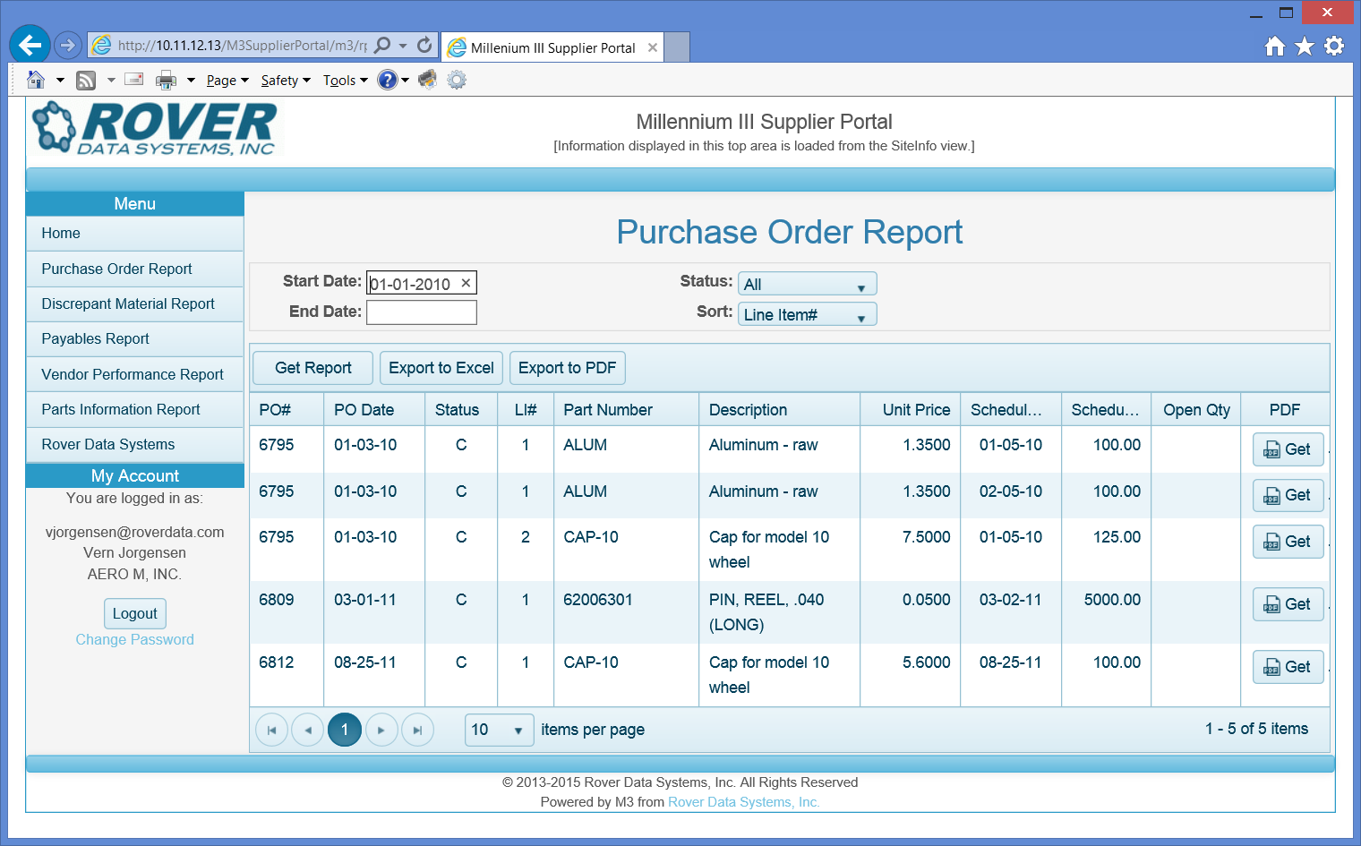Sort by the Part Number column header
Screen dimensions: 1361x846
[x=626, y=410]
